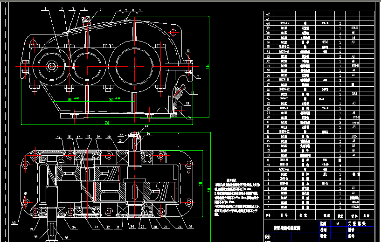The width and height of the screenshot is (381, 242).
Task: Click callout number 35 near the input shaft
Action: [x=66, y=238]
